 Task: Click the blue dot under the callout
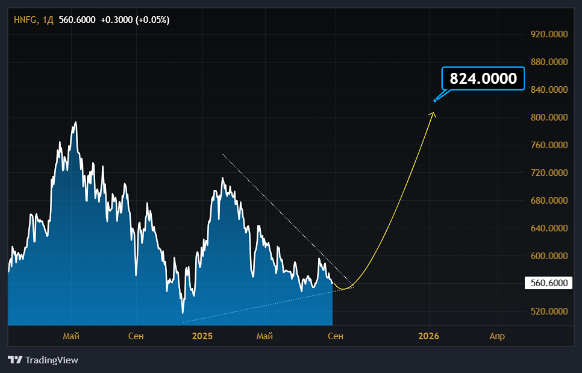pyautogui.click(x=435, y=101)
